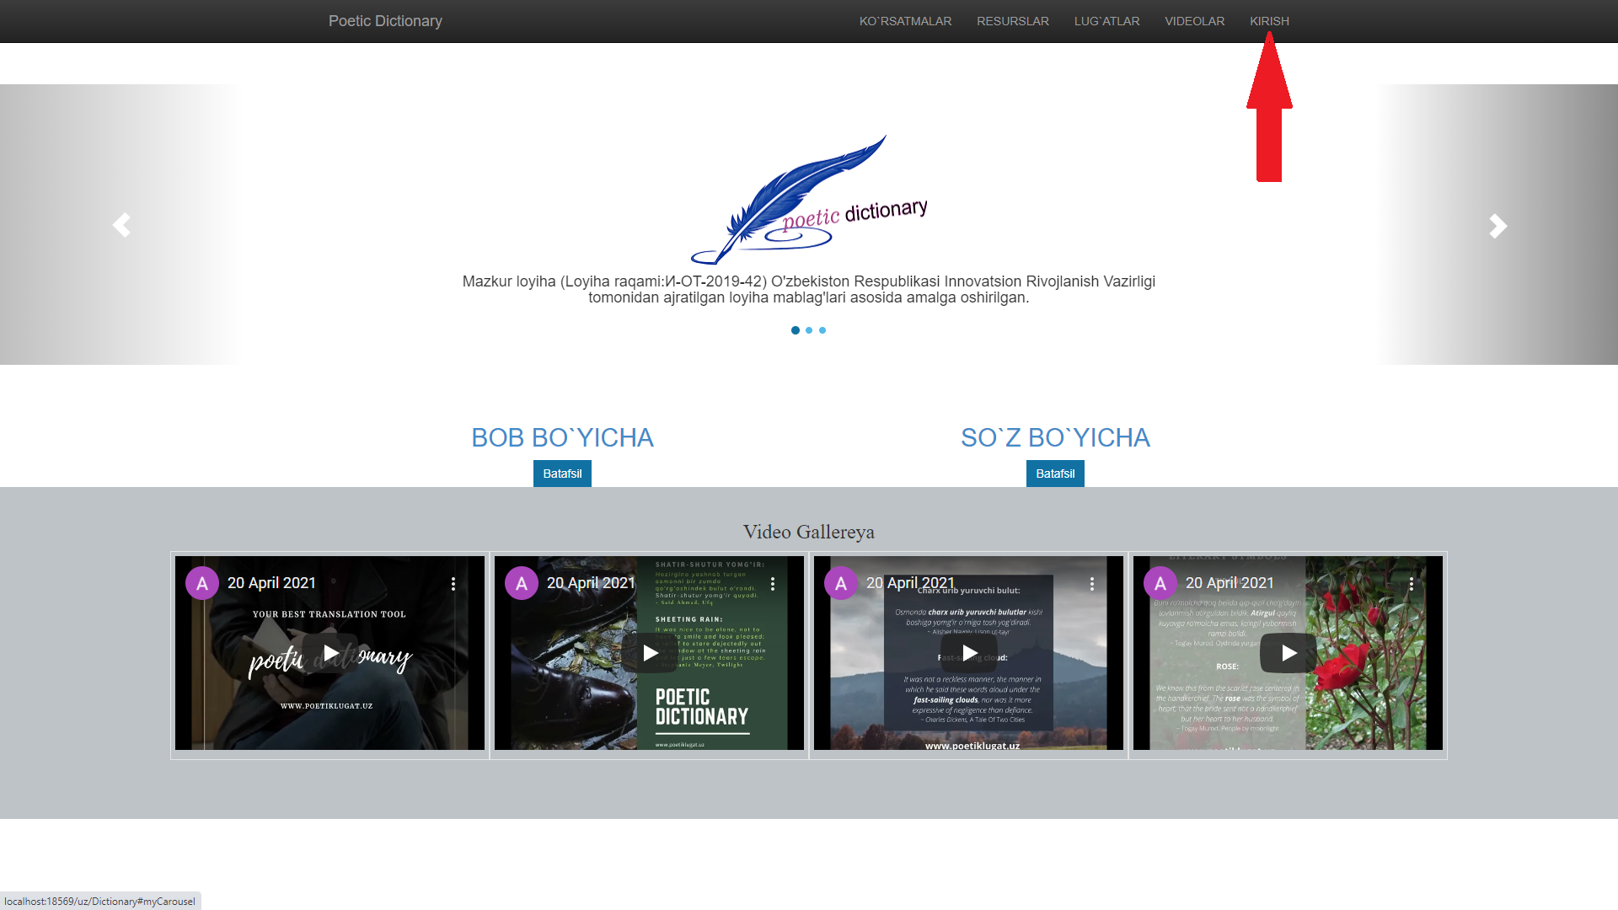Select the first carousel indicator dot
Screen dimensions: 1618x910
(796, 330)
